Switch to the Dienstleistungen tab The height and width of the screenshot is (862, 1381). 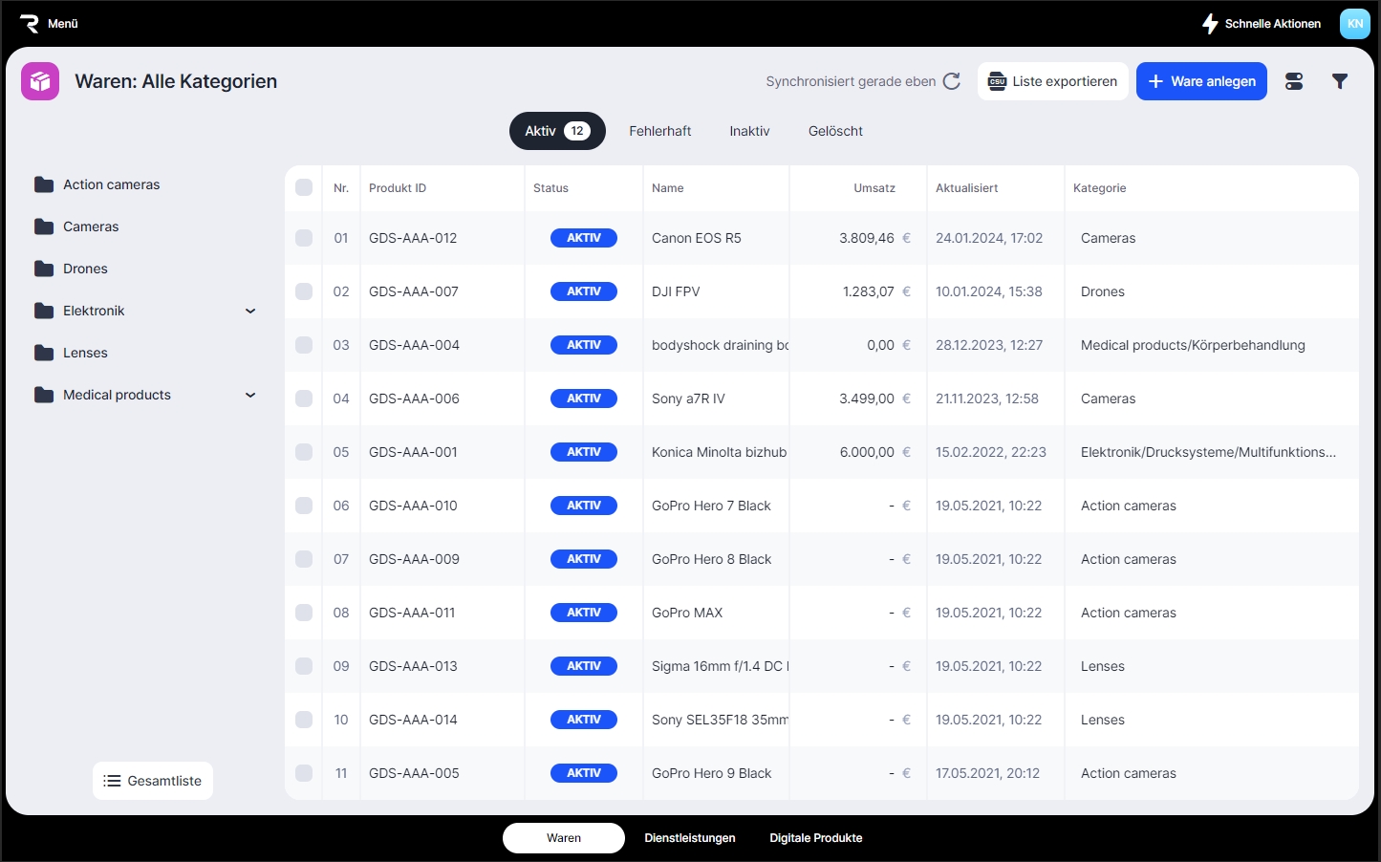tap(689, 838)
